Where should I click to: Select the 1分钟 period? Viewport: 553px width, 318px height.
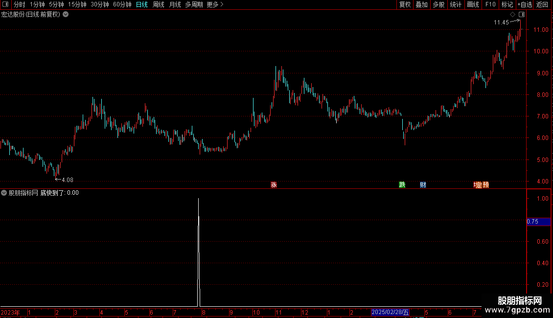pyautogui.click(x=37, y=4)
